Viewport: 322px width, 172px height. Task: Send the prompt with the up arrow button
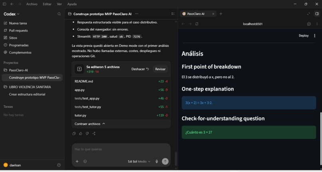165,161
